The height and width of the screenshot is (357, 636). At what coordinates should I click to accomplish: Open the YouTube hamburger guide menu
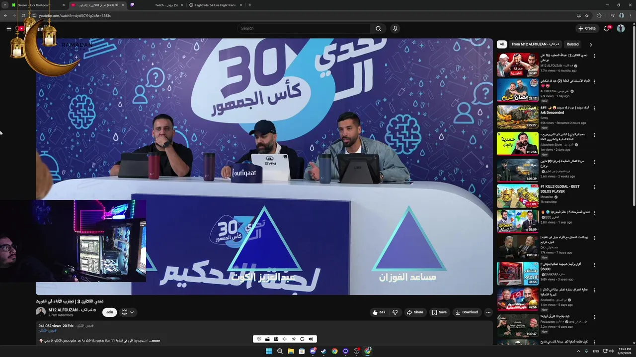coord(8,28)
